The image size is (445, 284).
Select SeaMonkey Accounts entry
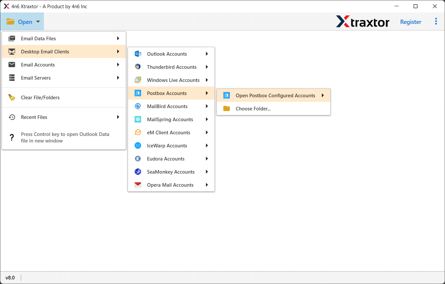click(171, 172)
